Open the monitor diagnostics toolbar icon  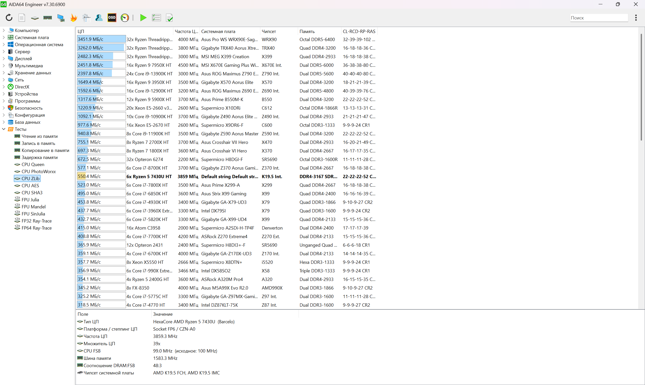point(61,18)
